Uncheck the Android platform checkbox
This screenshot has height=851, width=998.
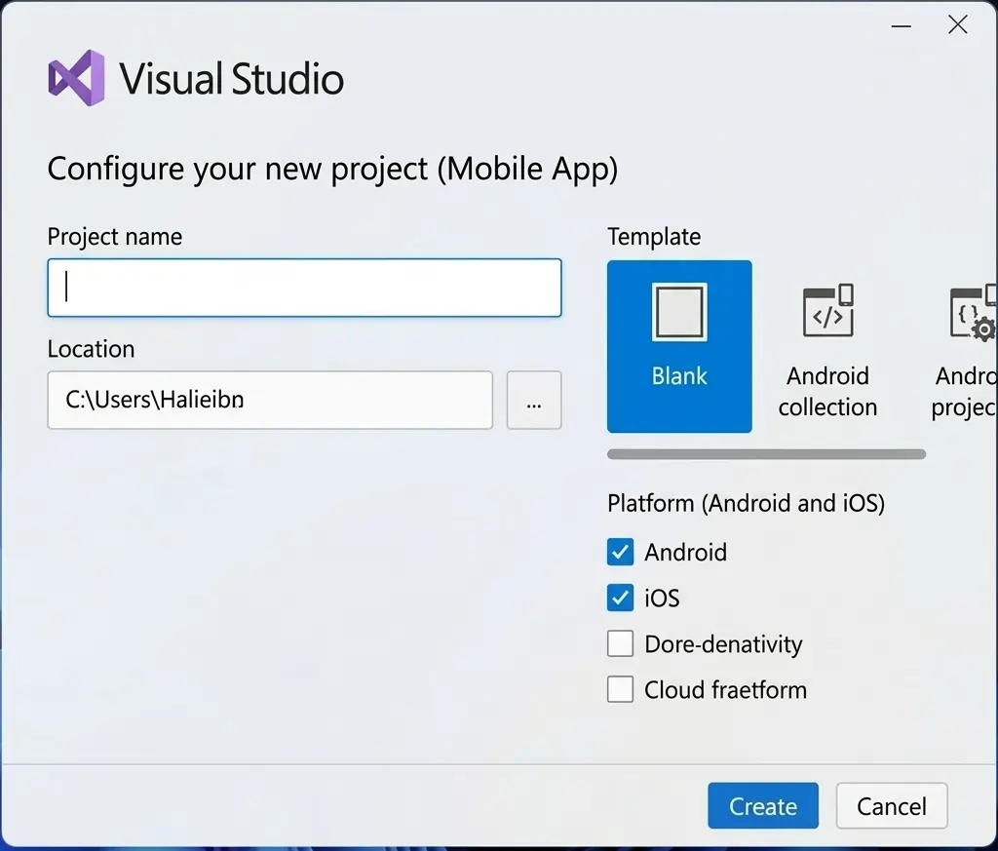(x=620, y=552)
